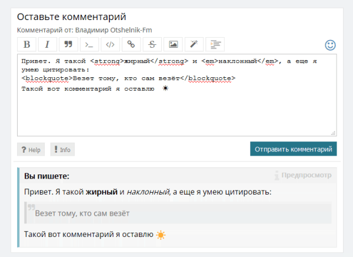Click the Info button

(x=62, y=150)
